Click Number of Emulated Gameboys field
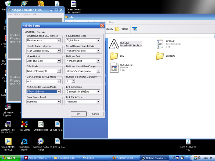This screenshot has width=215, height=161. pyautogui.click(x=69, y=81)
